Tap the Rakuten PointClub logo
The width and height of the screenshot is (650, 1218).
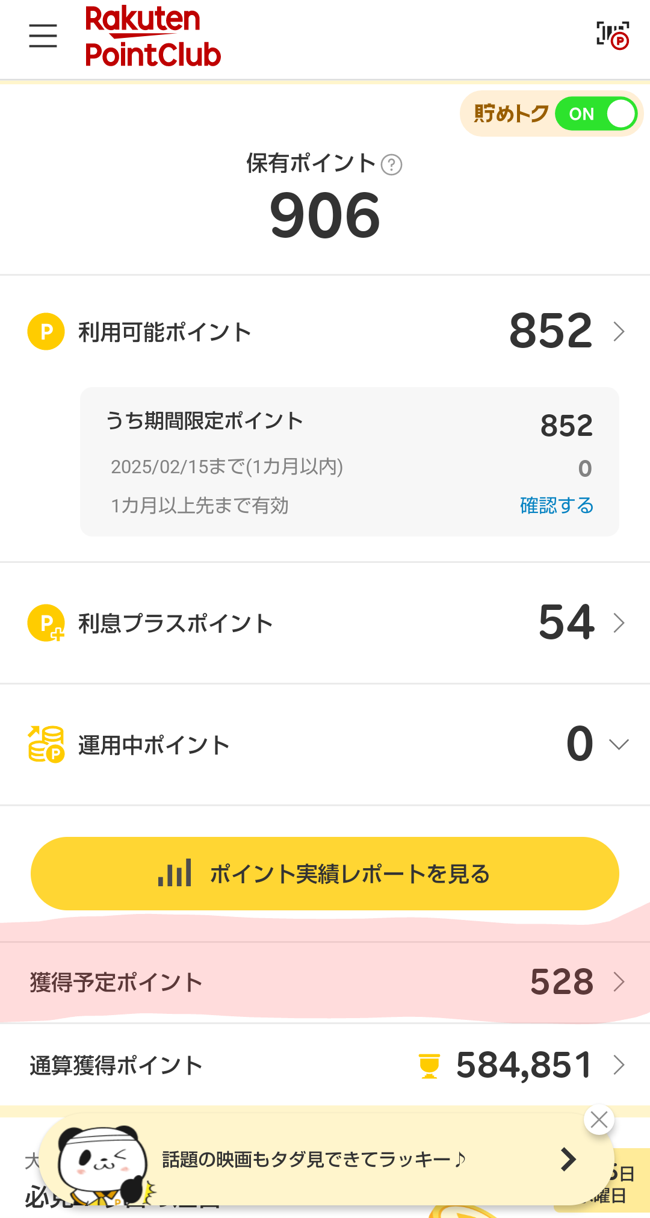pos(153,37)
